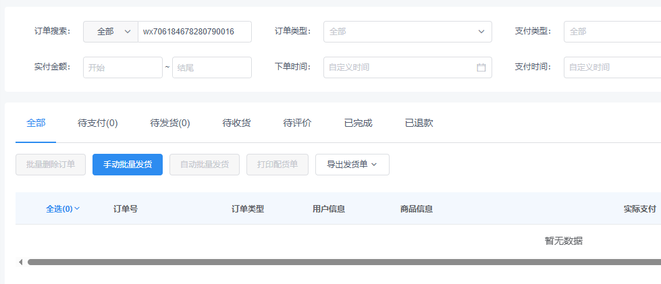661x284 pixels.
Task: Open the 支付时间 custom time field
Action: point(612,67)
